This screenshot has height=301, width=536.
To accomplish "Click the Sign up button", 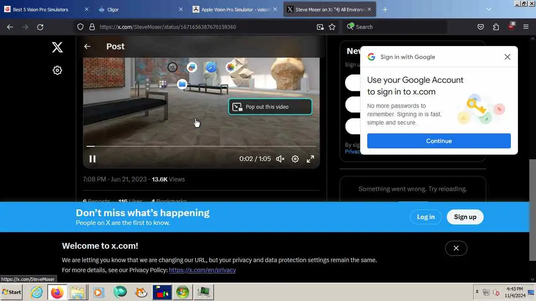I will tap(465, 217).
